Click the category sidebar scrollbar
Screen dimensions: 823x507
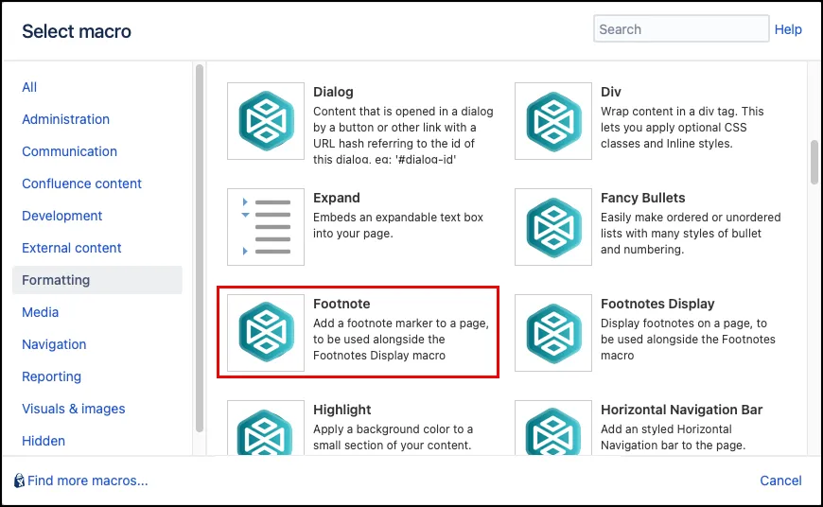[199, 248]
